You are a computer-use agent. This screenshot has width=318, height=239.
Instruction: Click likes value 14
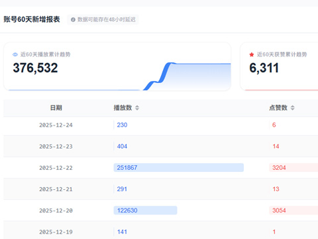[x=276, y=146]
